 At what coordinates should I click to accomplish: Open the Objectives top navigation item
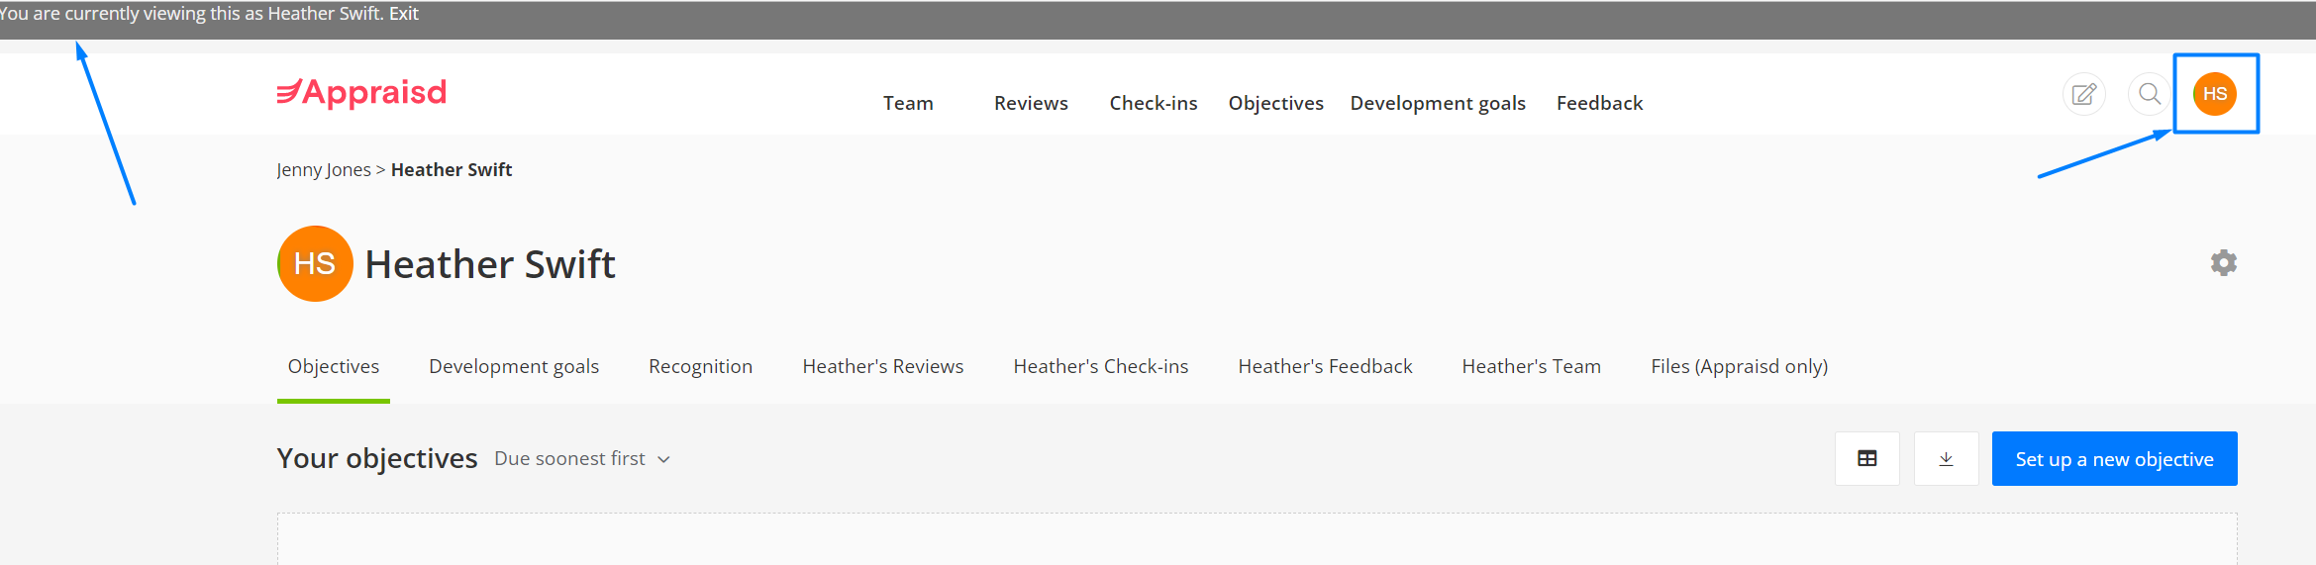pyautogui.click(x=1276, y=103)
